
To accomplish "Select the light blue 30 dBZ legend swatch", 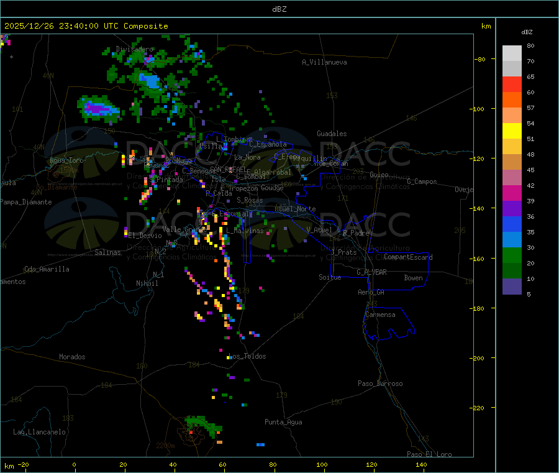I will (x=512, y=240).
